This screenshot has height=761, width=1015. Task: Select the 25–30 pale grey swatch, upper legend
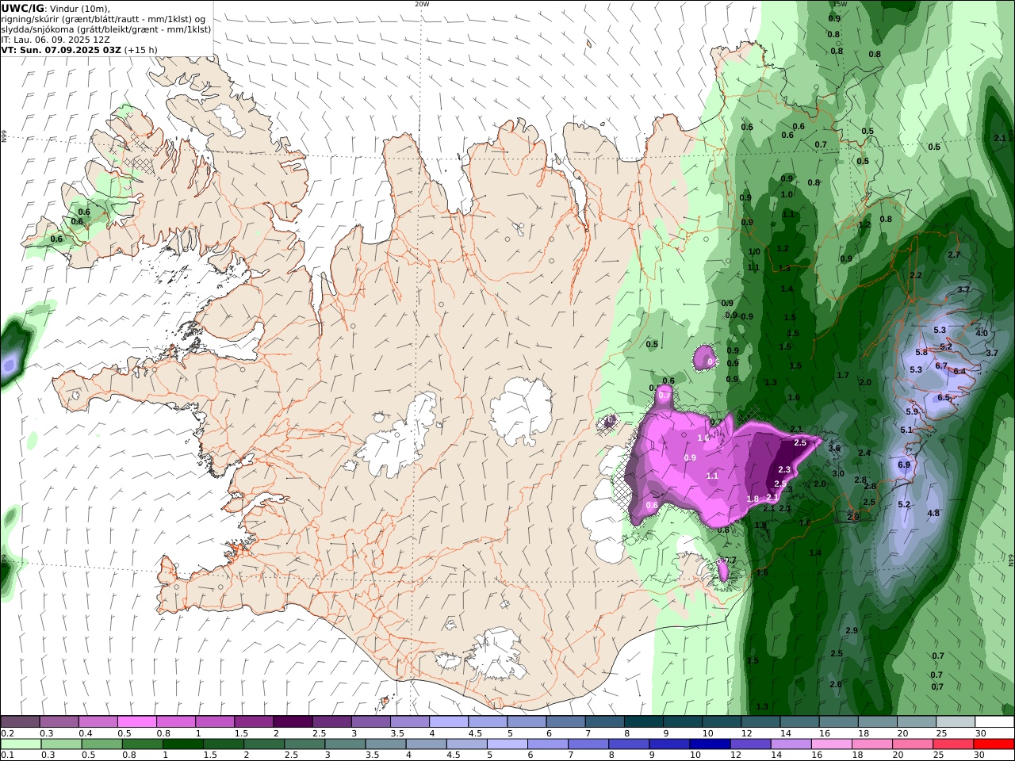coord(956,722)
